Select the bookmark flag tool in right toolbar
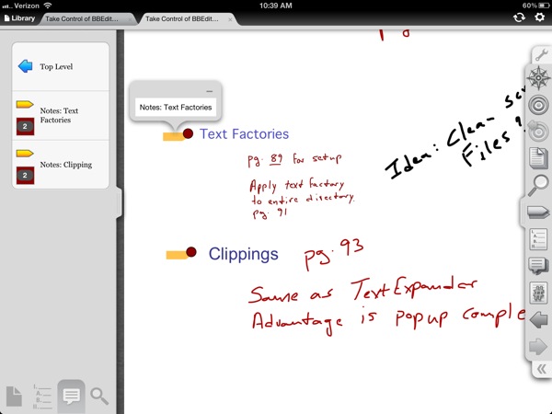552x414 pixels. point(537,213)
